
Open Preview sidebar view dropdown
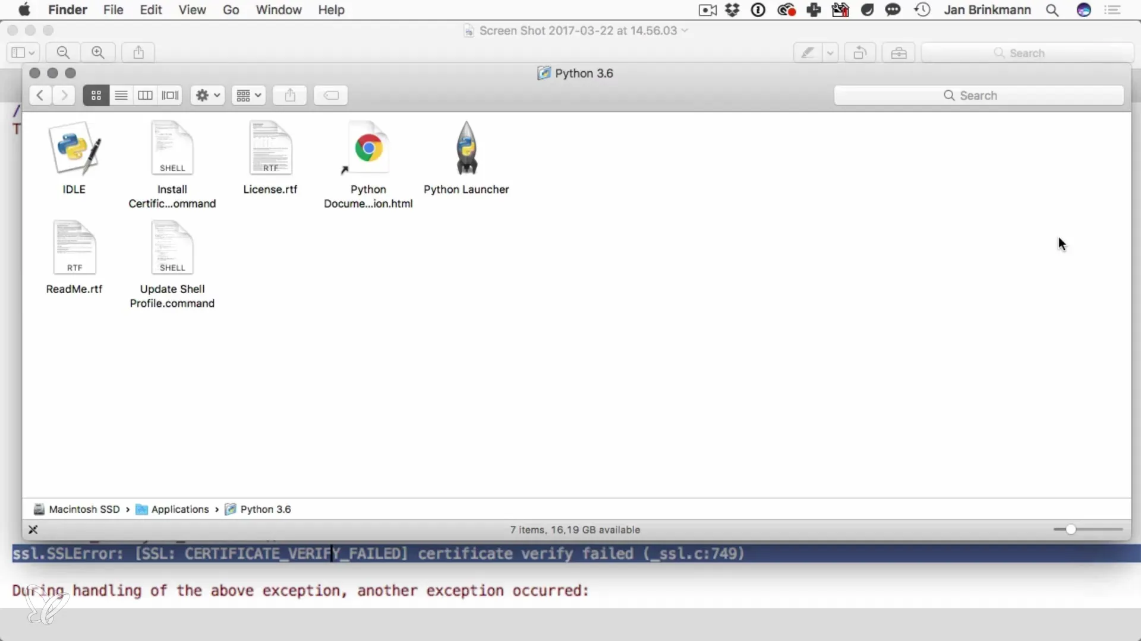click(x=23, y=53)
